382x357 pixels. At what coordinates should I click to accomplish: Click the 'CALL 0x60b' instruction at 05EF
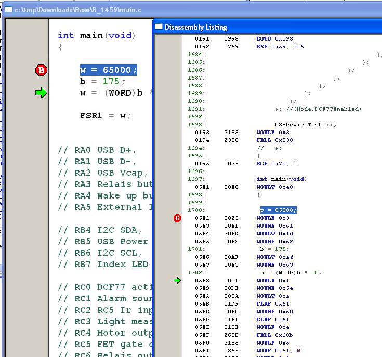coord(274,335)
